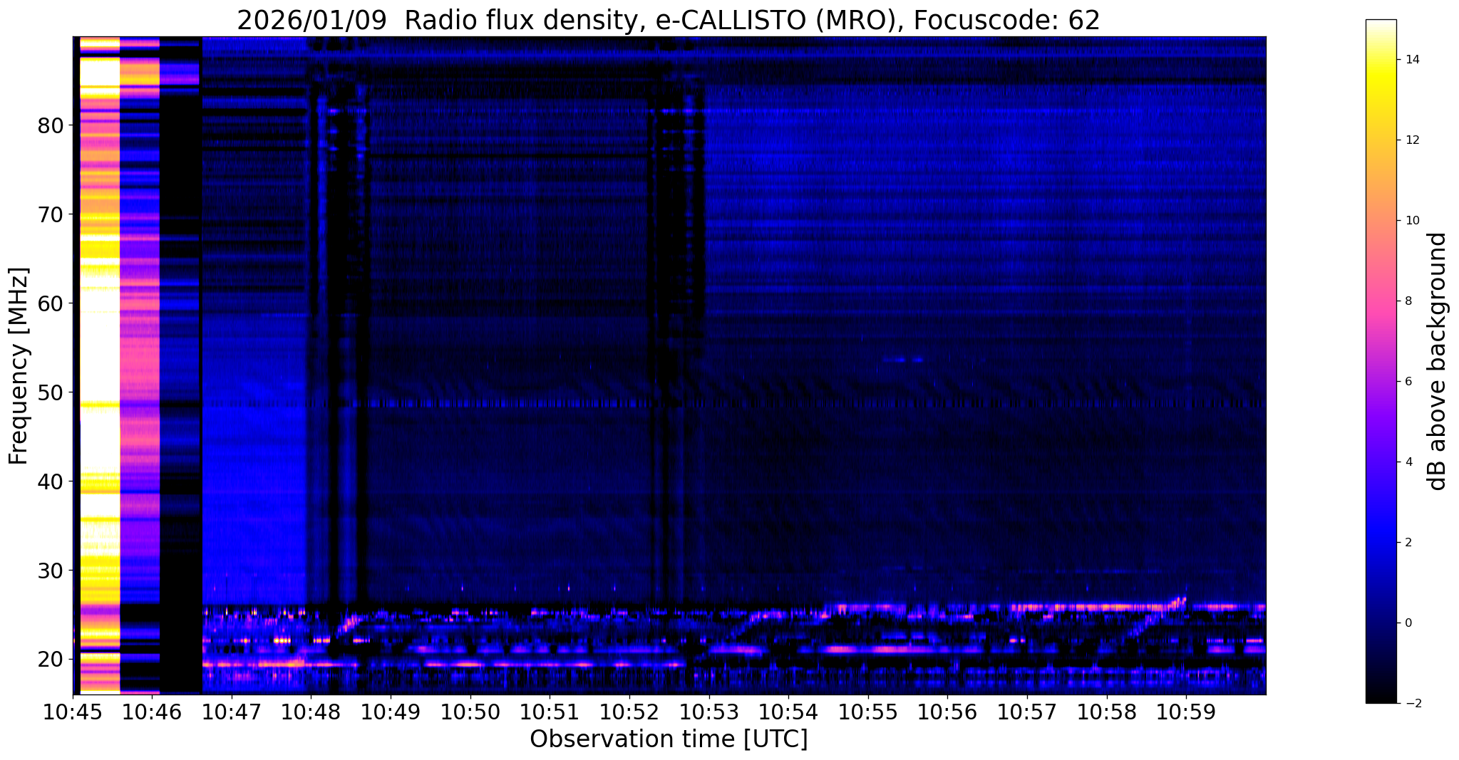Screen dimensions: 1459x760
Task: Click the 10:55 time tick label
Action: [x=868, y=712]
